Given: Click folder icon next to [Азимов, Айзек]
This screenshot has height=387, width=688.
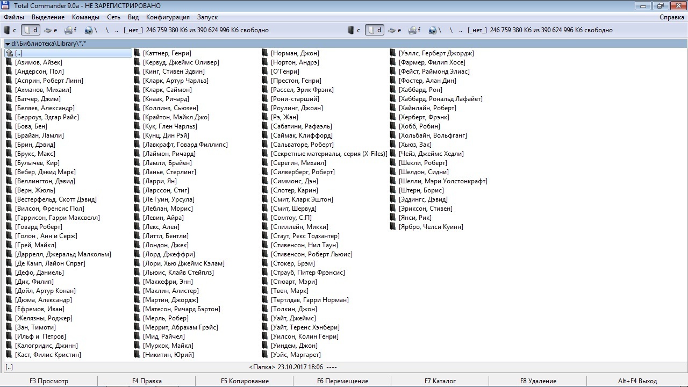Looking at the screenshot, I should [x=9, y=62].
